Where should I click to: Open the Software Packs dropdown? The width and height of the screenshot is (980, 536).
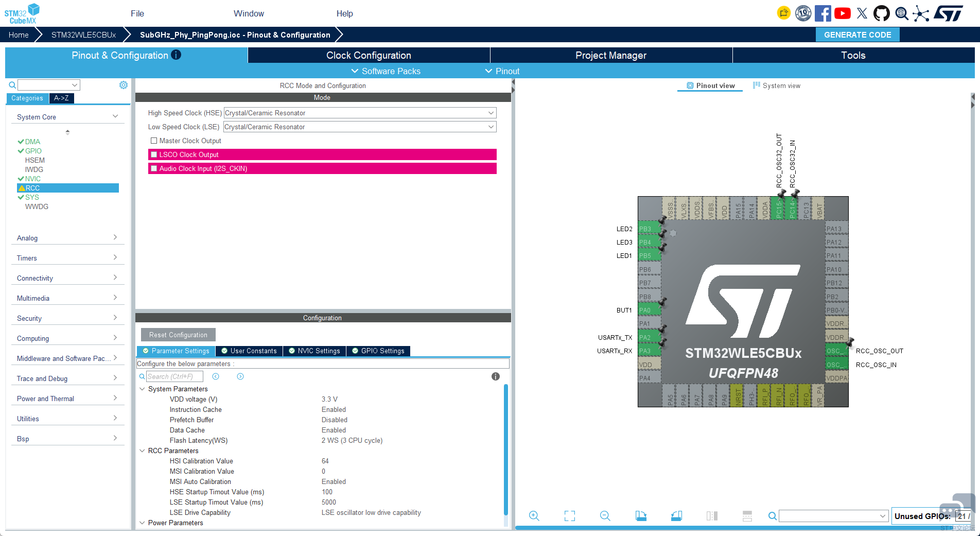pos(386,71)
